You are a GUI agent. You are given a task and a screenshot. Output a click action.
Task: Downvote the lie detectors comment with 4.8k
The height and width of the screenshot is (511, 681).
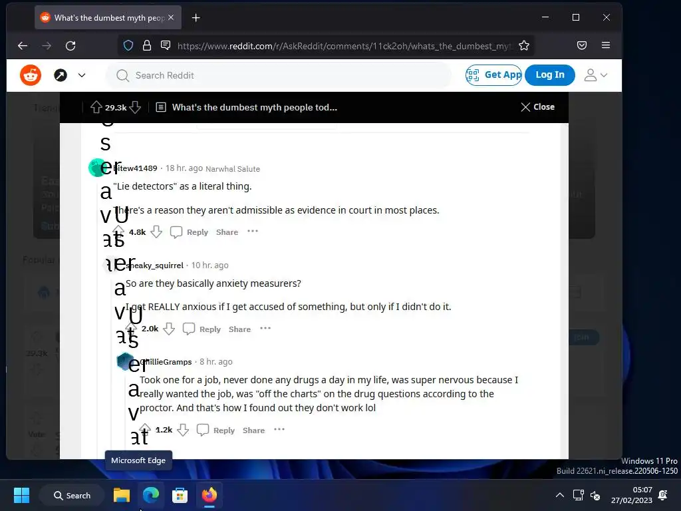[x=156, y=232]
